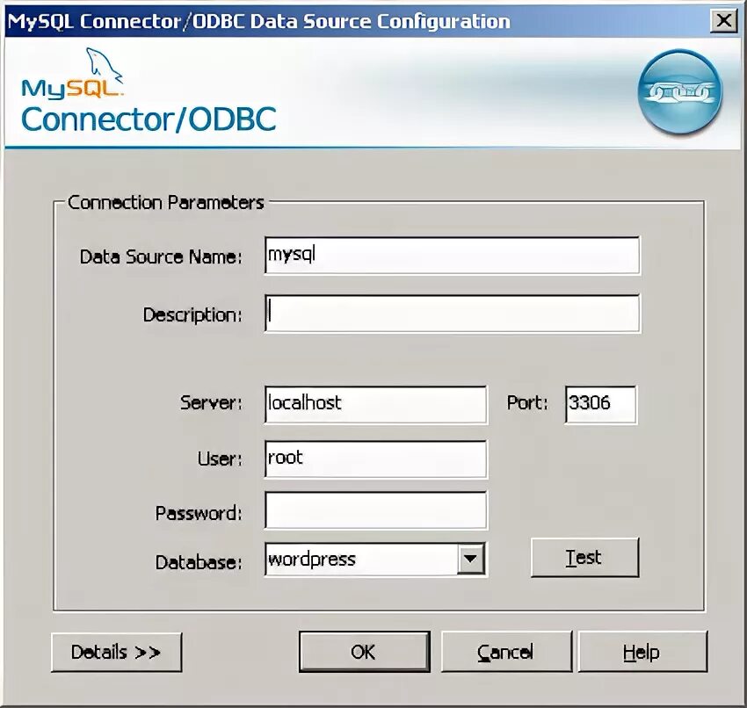Click the Port label text

pos(527,403)
